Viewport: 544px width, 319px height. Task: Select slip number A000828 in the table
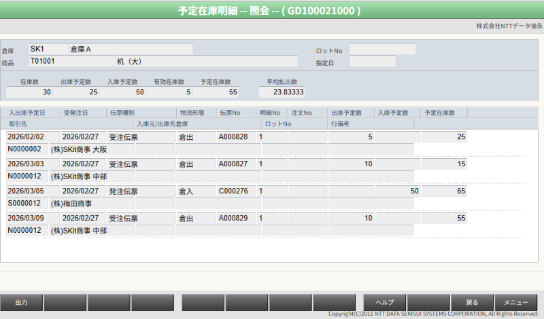[235, 137]
